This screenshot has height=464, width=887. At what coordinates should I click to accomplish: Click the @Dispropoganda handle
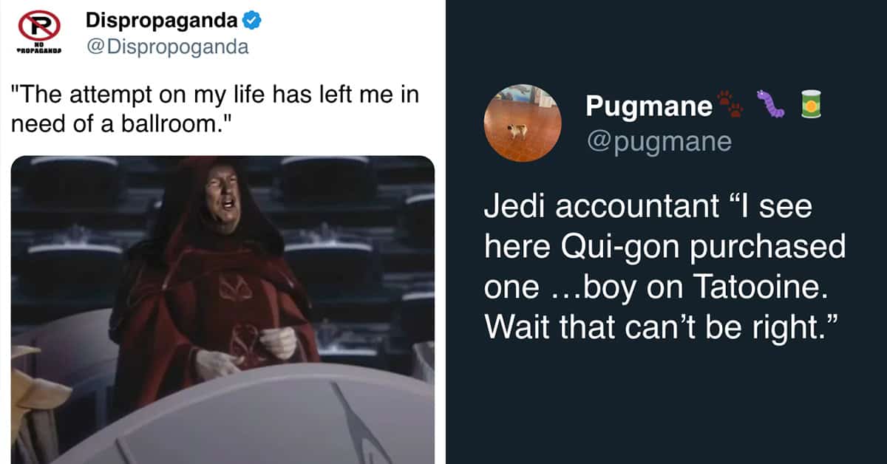pyautogui.click(x=167, y=47)
